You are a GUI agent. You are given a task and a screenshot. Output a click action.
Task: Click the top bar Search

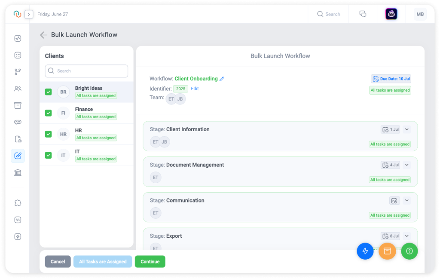(x=329, y=14)
